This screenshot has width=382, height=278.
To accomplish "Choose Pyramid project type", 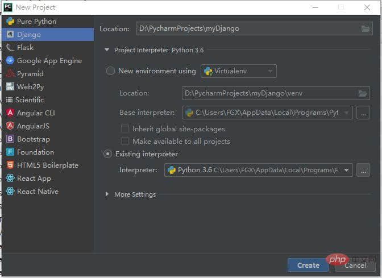I will 48,73.
